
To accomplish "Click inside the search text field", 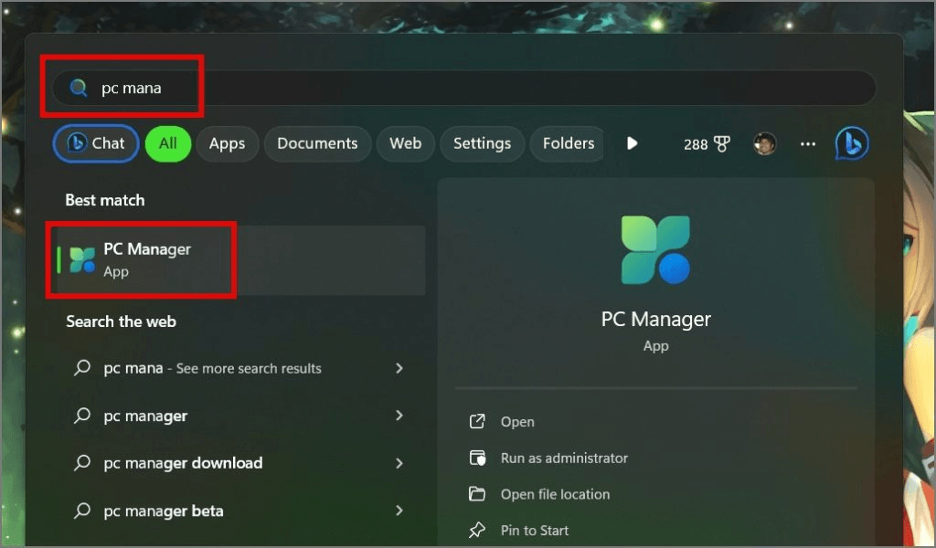I will click(x=457, y=88).
